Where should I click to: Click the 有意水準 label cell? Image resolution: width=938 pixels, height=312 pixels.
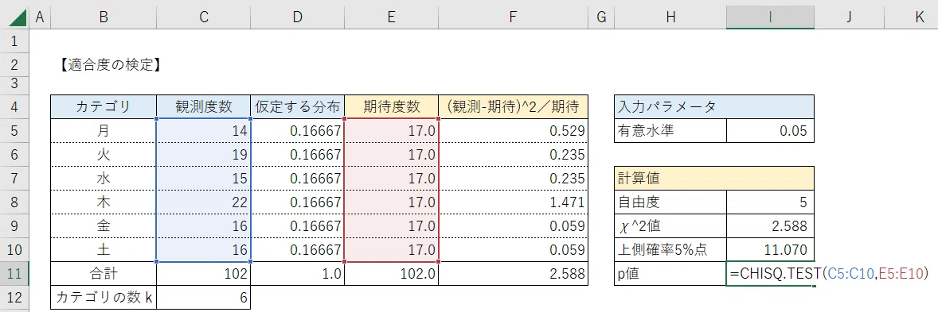pyautogui.click(x=670, y=131)
